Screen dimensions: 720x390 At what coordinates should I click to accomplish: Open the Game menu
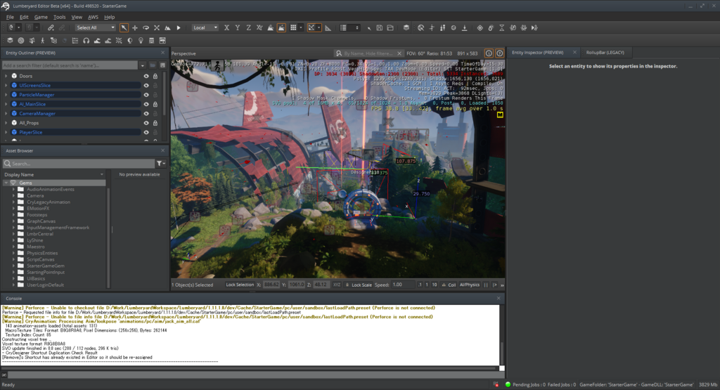[41, 17]
